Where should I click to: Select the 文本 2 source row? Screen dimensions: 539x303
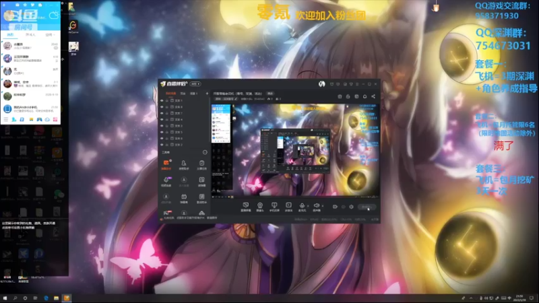185,145
